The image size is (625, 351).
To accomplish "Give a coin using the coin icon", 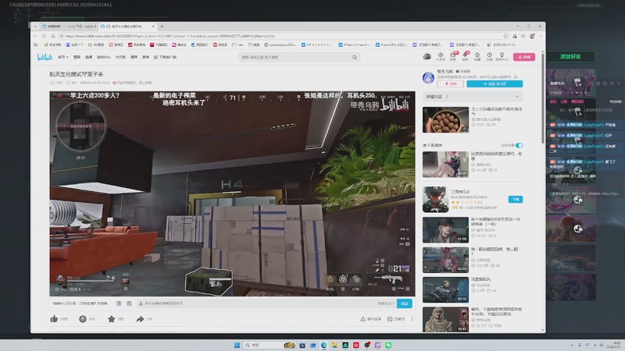I will point(83,319).
